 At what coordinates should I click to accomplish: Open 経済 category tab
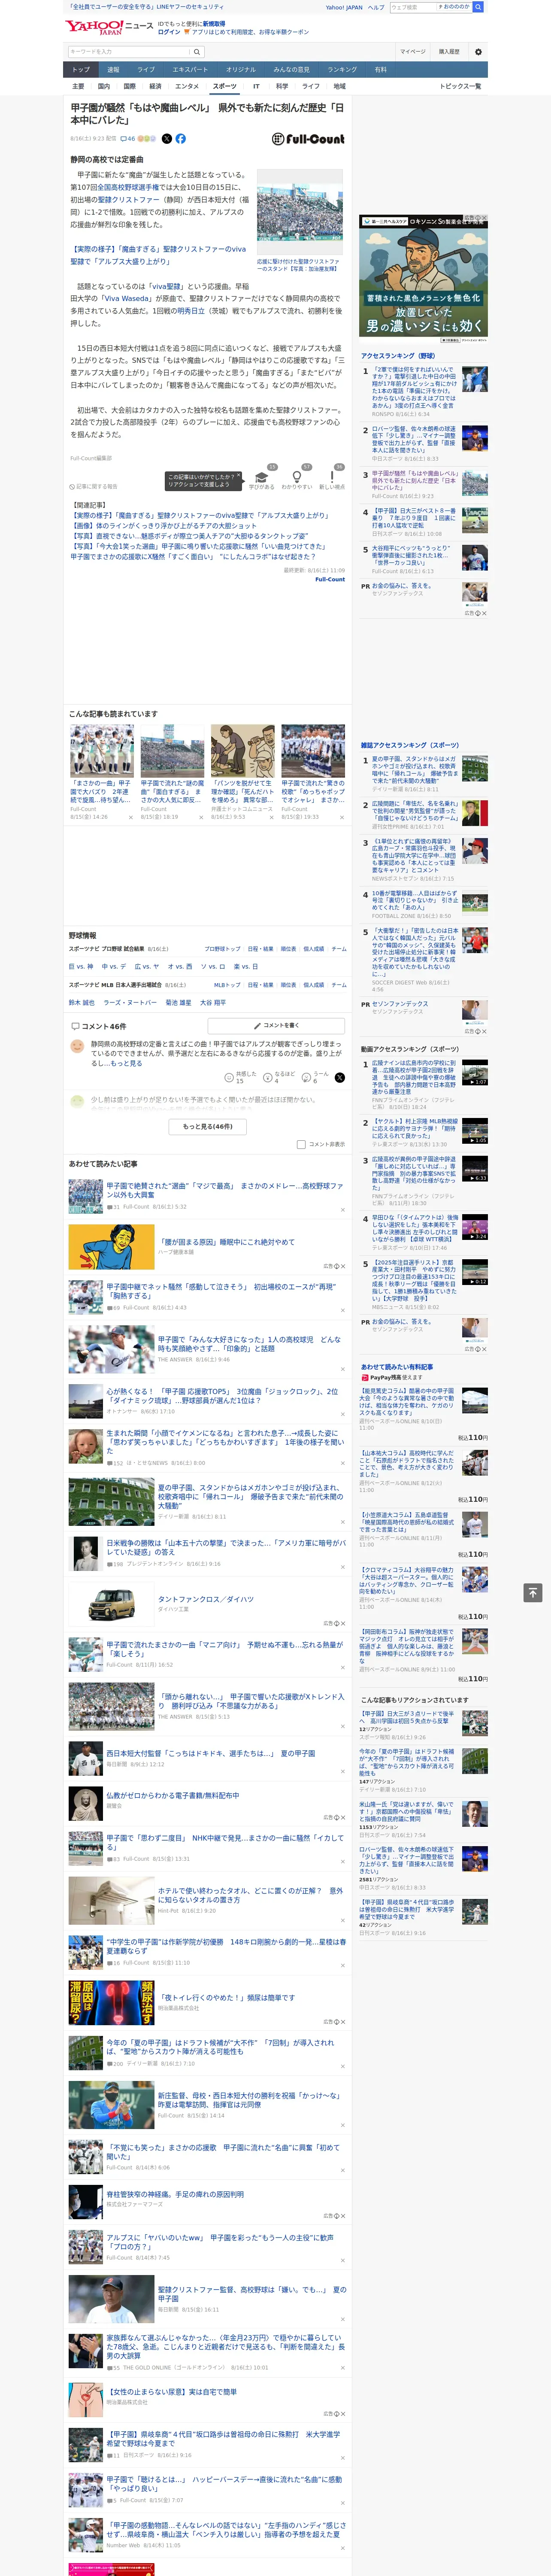[155, 86]
